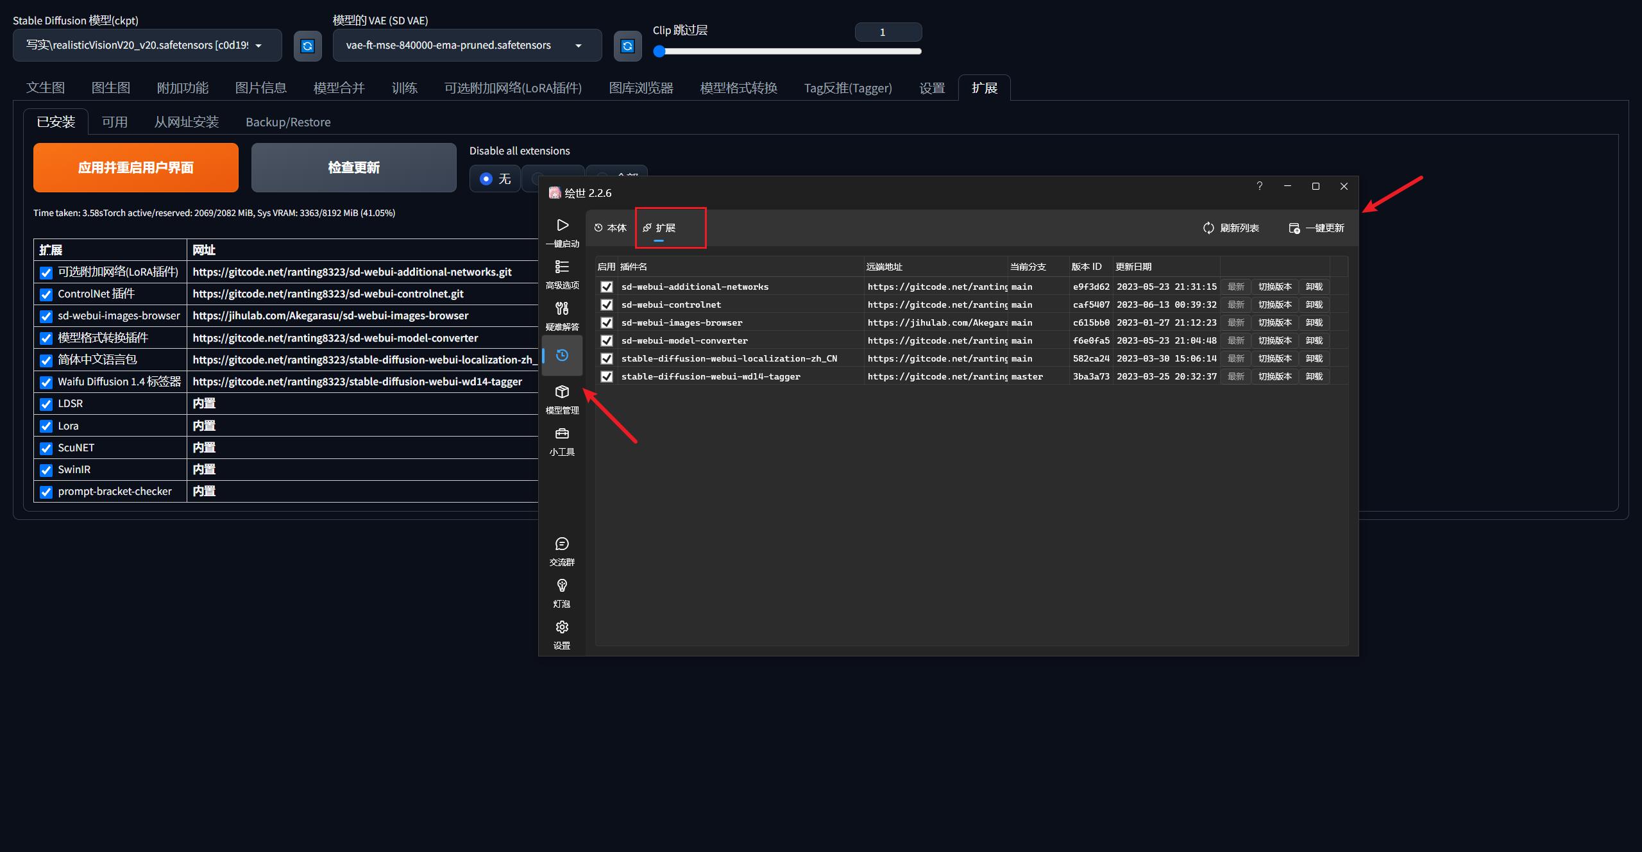Click the lightbulb (灯泡) icon
1642x852 pixels.
pyautogui.click(x=562, y=586)
